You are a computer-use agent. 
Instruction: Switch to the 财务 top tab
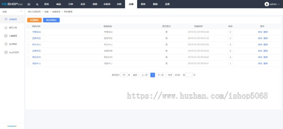tap(143, 4)
